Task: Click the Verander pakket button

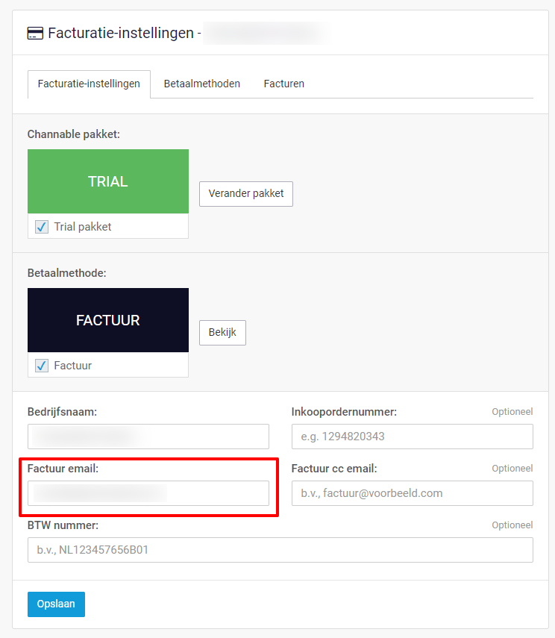Action: pos(246,194)
